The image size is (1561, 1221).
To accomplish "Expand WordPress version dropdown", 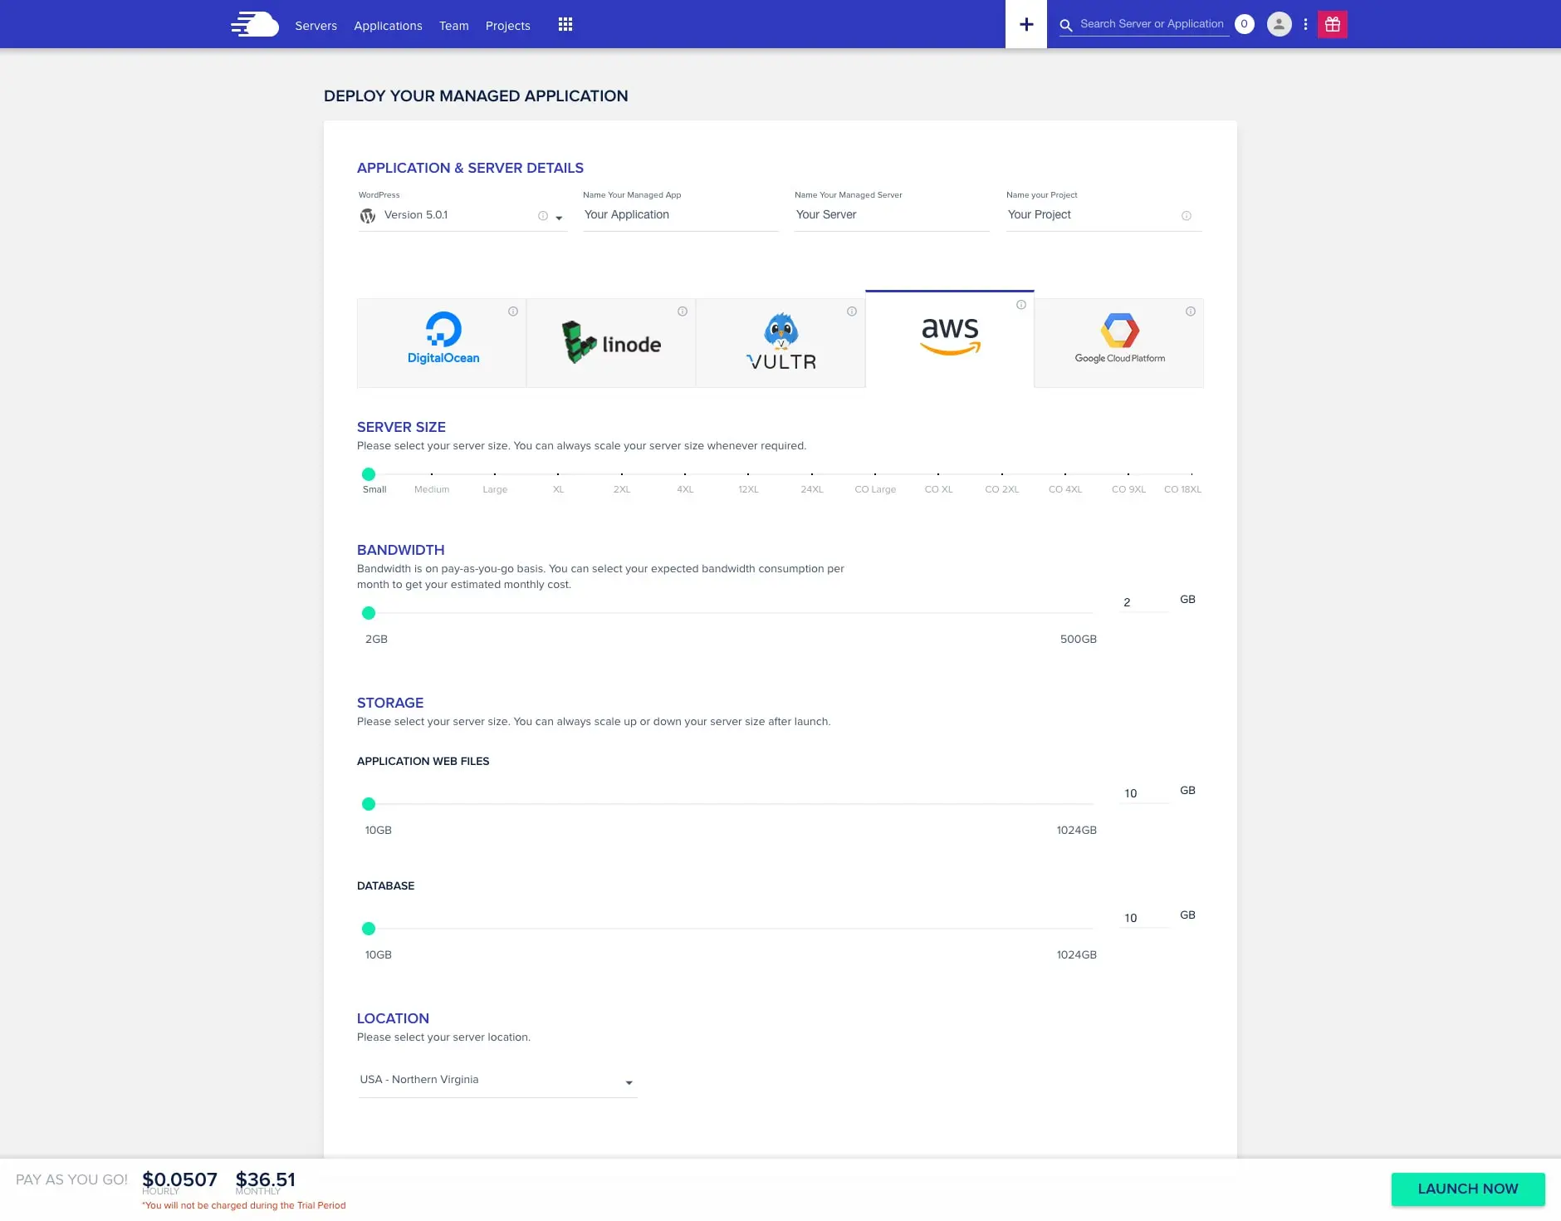I will click(559, 218).
